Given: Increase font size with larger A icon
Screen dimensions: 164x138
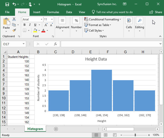Looking at the screenshot, I should (46, 25).
